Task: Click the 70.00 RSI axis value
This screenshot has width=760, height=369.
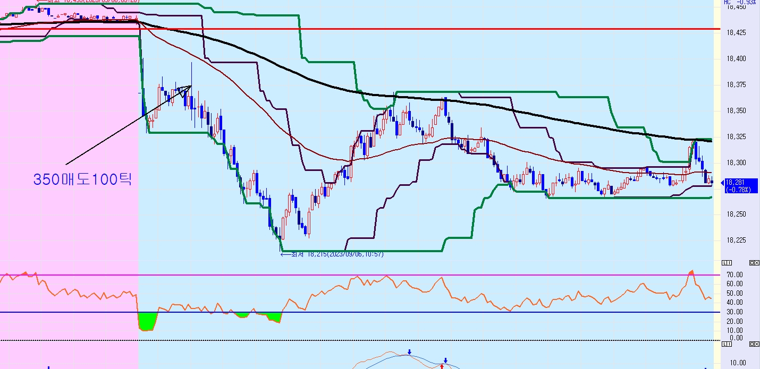Action: (734, 274)
